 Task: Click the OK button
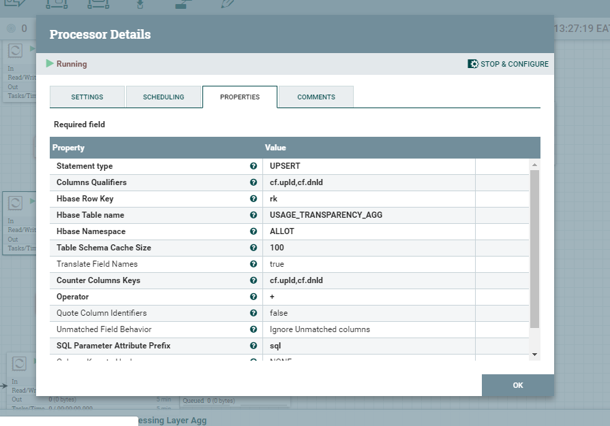click(518, 385)
